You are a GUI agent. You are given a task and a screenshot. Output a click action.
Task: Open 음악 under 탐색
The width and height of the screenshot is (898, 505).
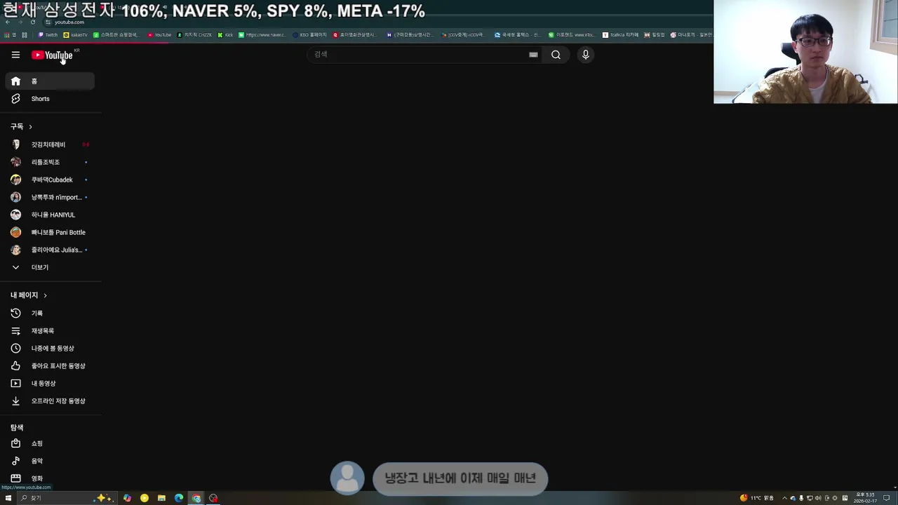click(x=50, y=461)
